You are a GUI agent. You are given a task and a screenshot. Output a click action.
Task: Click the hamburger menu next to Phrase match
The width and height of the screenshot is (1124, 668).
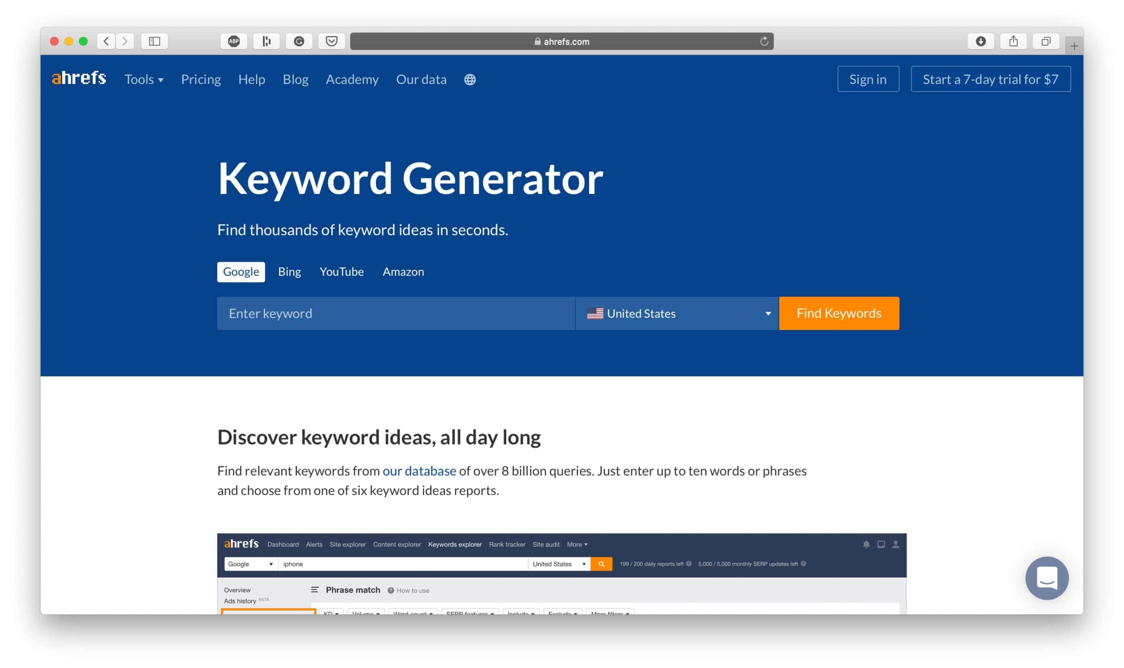(x=315, y=590)
